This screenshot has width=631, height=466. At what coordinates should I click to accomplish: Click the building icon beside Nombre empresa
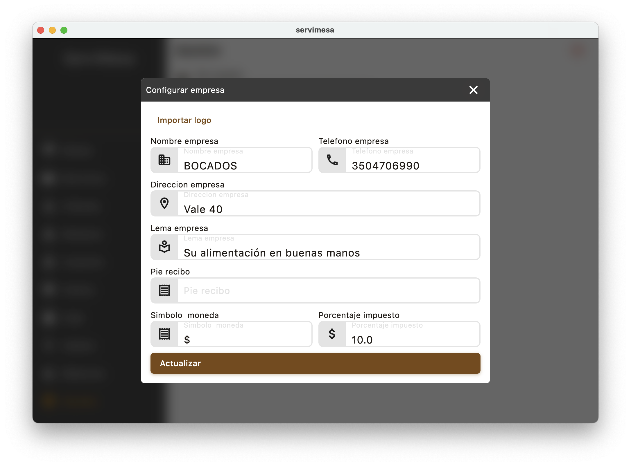point(164,160)
